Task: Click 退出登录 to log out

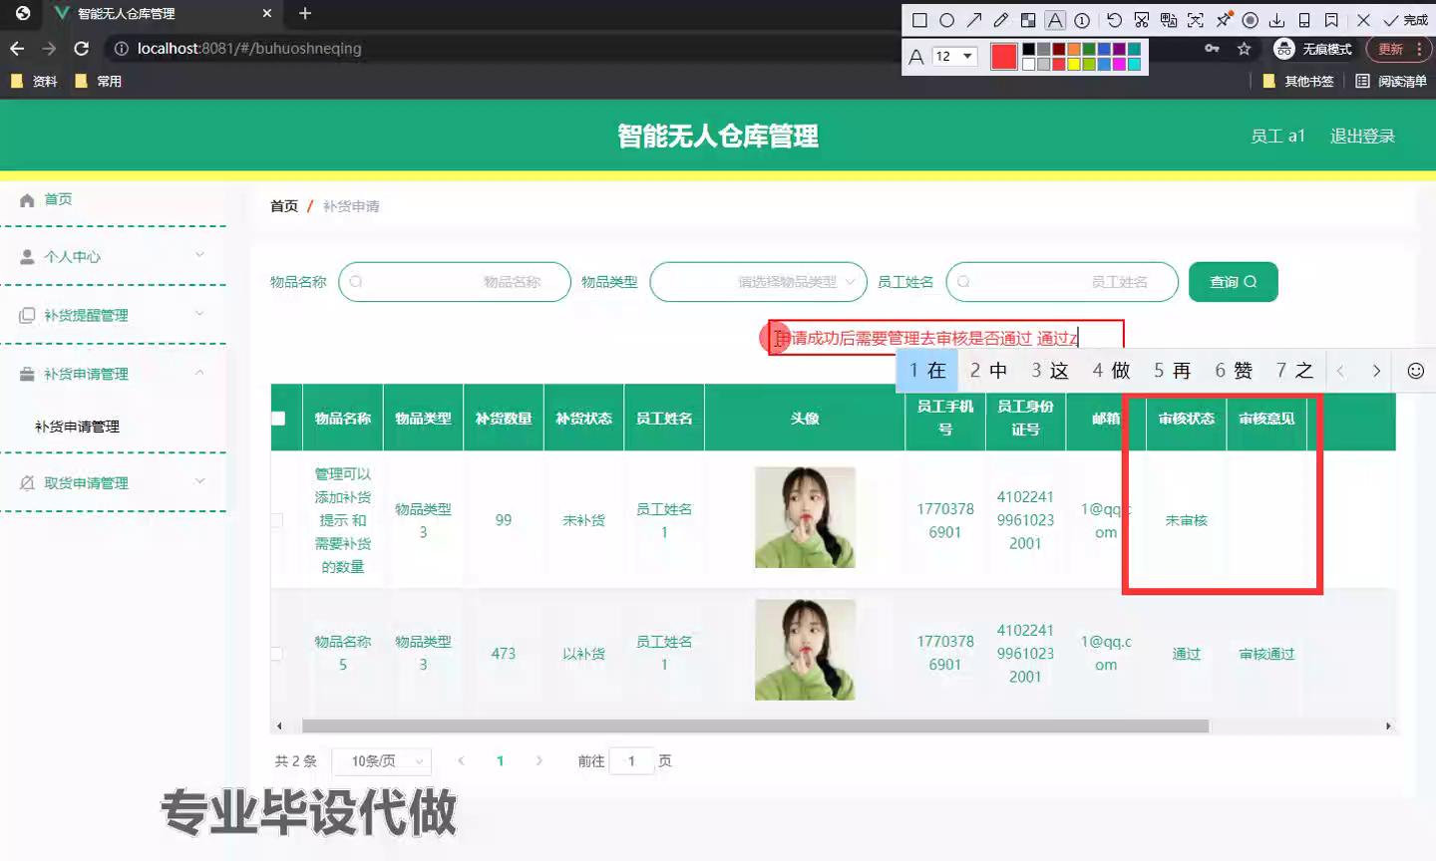Action: [x=1362, y=137]
